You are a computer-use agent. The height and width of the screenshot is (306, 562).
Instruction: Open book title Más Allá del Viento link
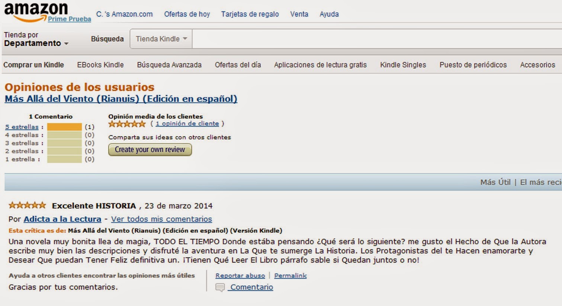(x=121, y=99)
